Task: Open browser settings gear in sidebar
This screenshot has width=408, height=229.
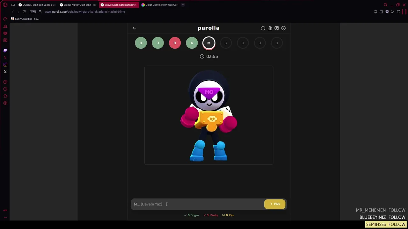Action: tap(5, 103)
